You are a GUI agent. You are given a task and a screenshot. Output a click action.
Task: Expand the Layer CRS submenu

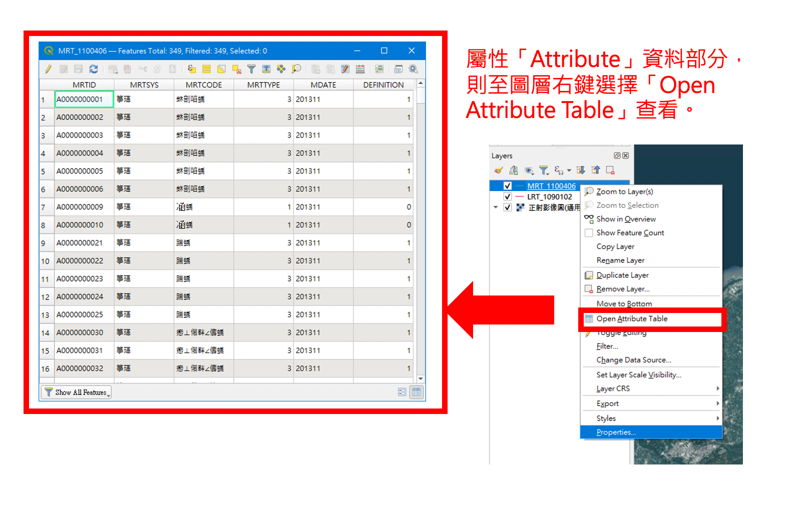click(x=651, y=389)
